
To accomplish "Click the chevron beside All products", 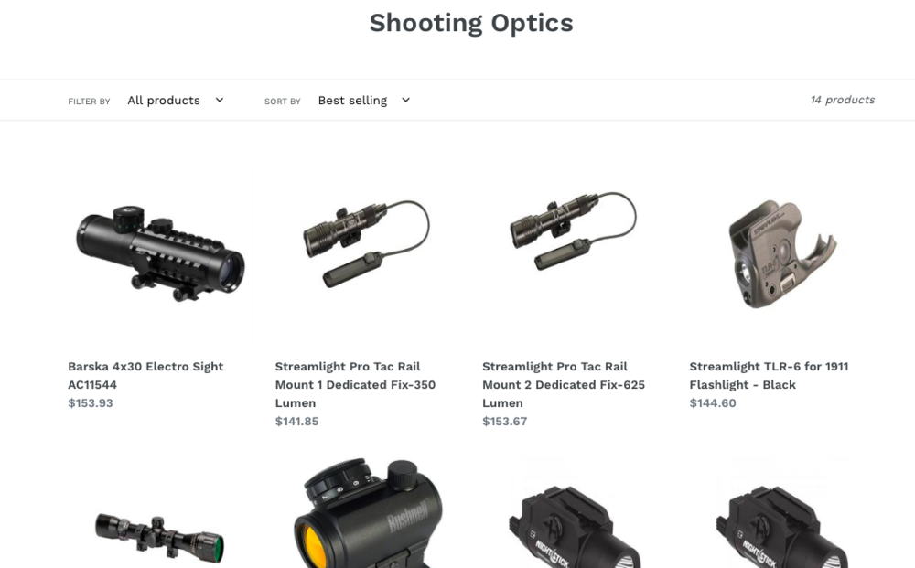I will pyautogui.click(x=220, y=101).
